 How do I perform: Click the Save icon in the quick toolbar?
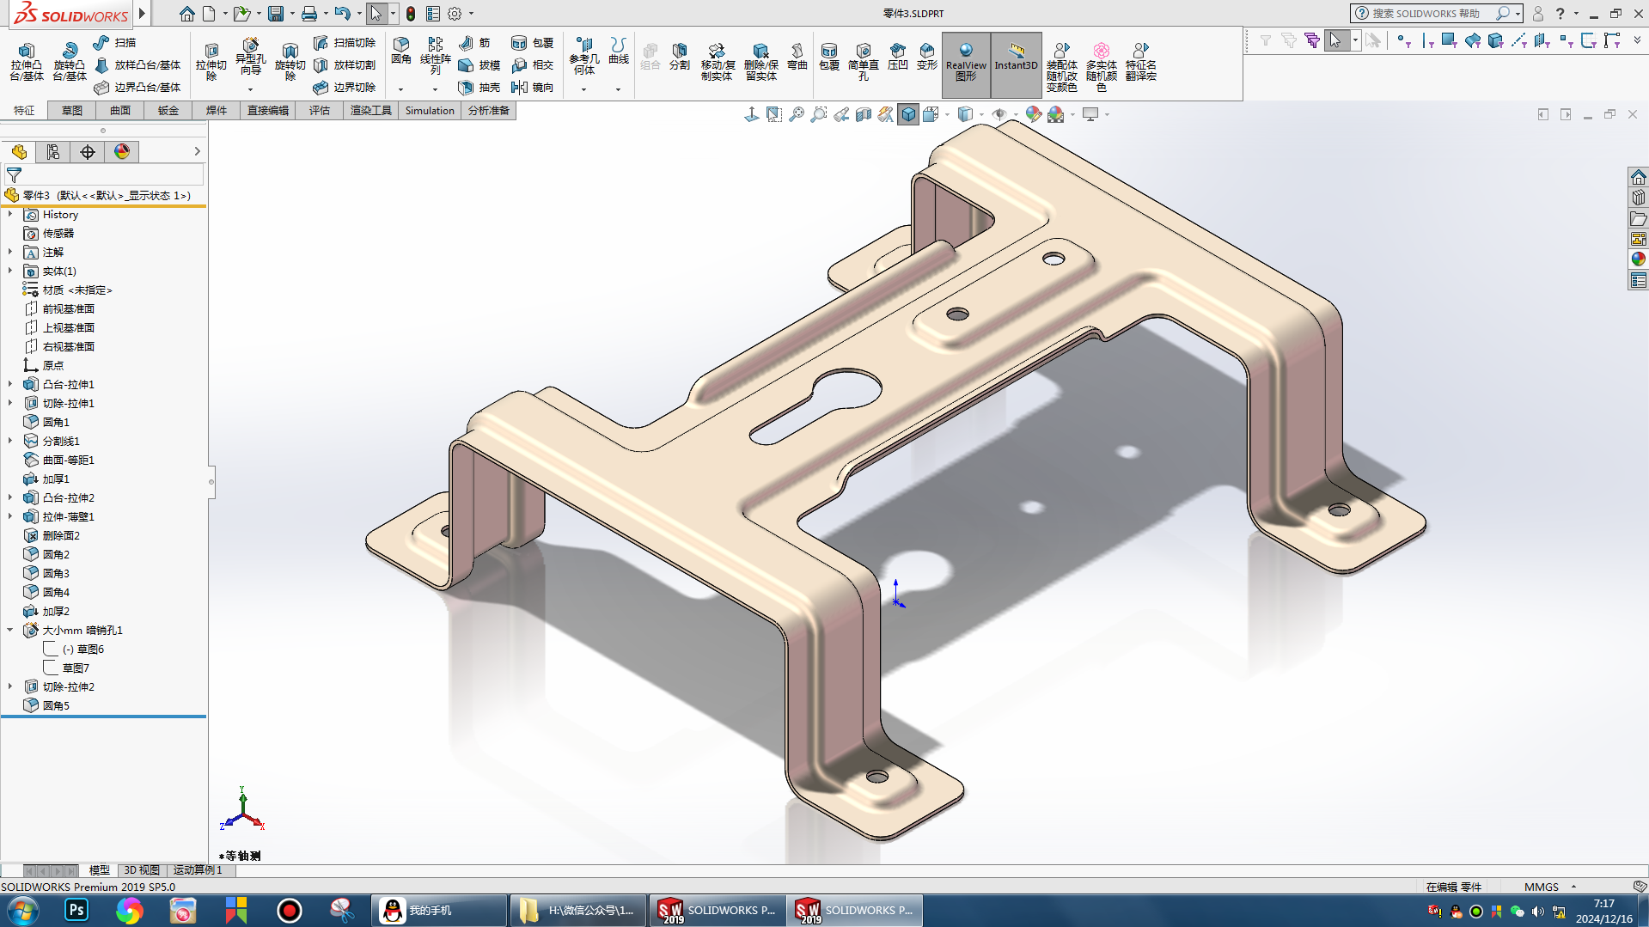276,14
